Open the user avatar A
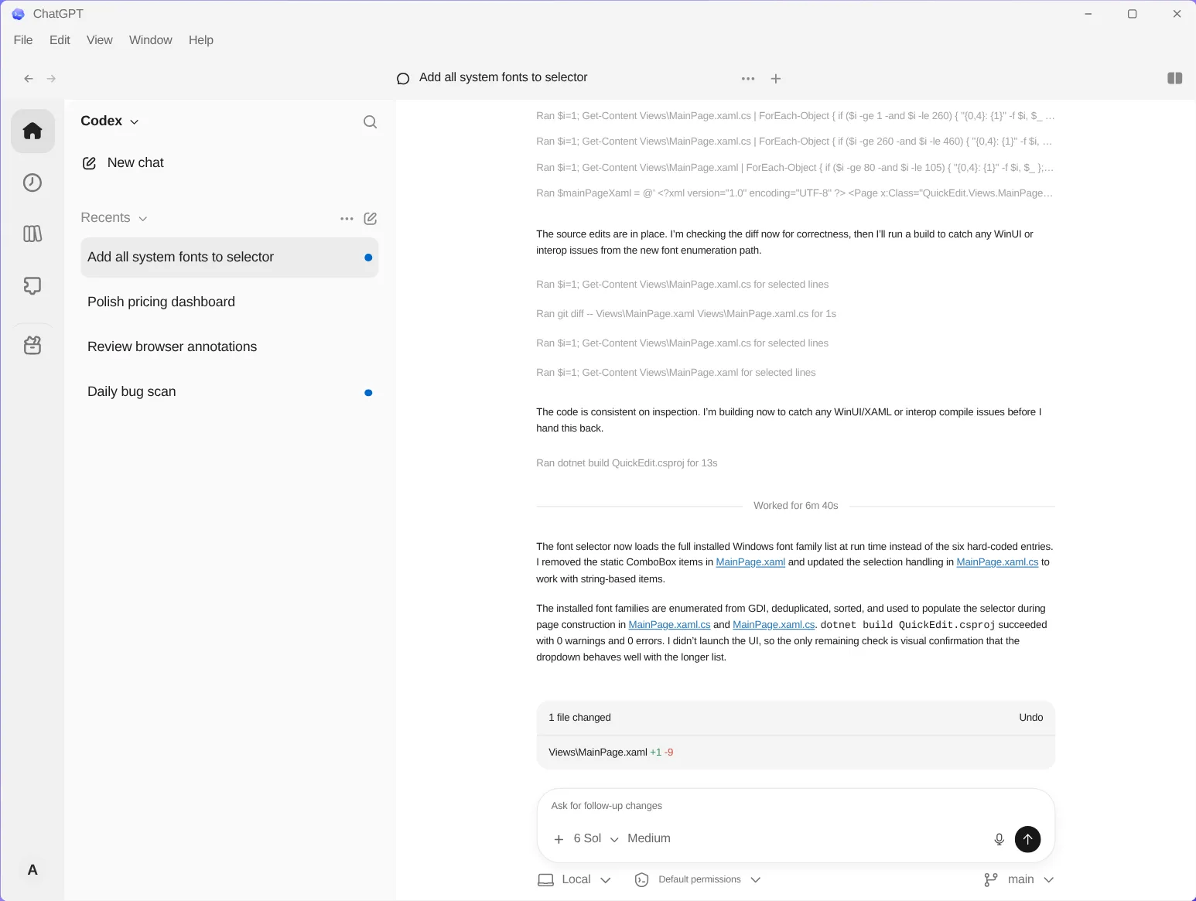Image resolution: width=1196 pixels, height=901 pixels. [x=32, y=870]
